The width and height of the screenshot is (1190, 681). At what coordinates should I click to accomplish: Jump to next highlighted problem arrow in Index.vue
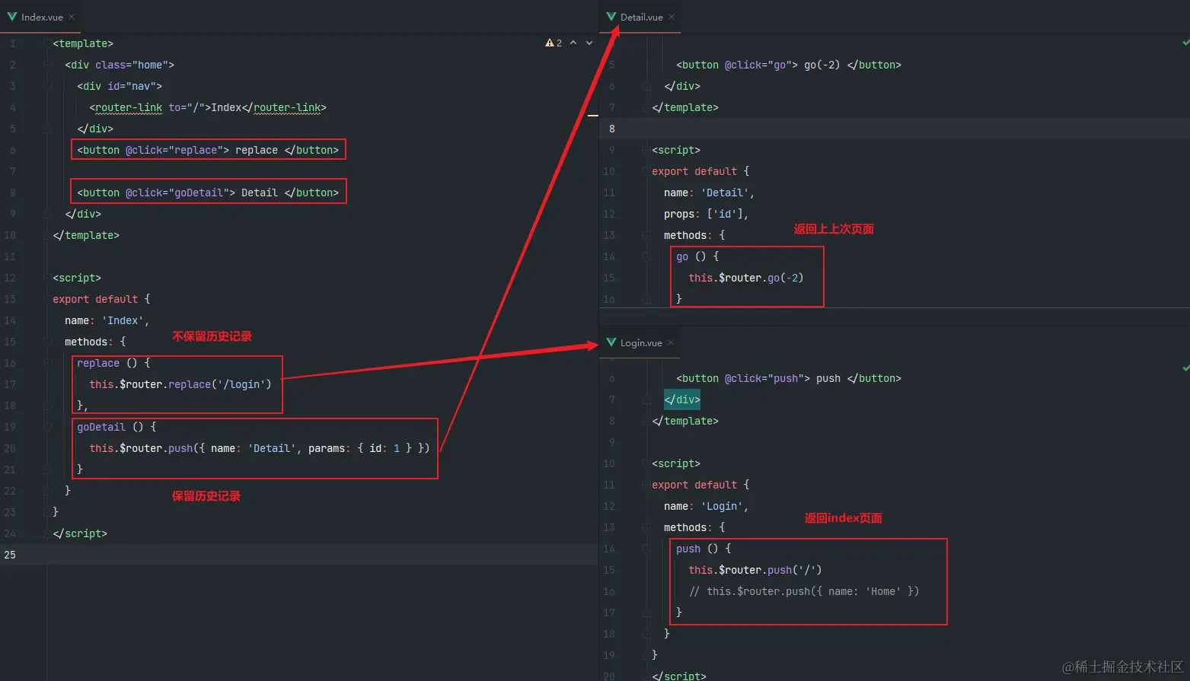point(589,43)
